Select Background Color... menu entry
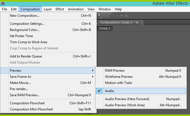The height and width of the screenshot is (116, 190). coord(49,30)
